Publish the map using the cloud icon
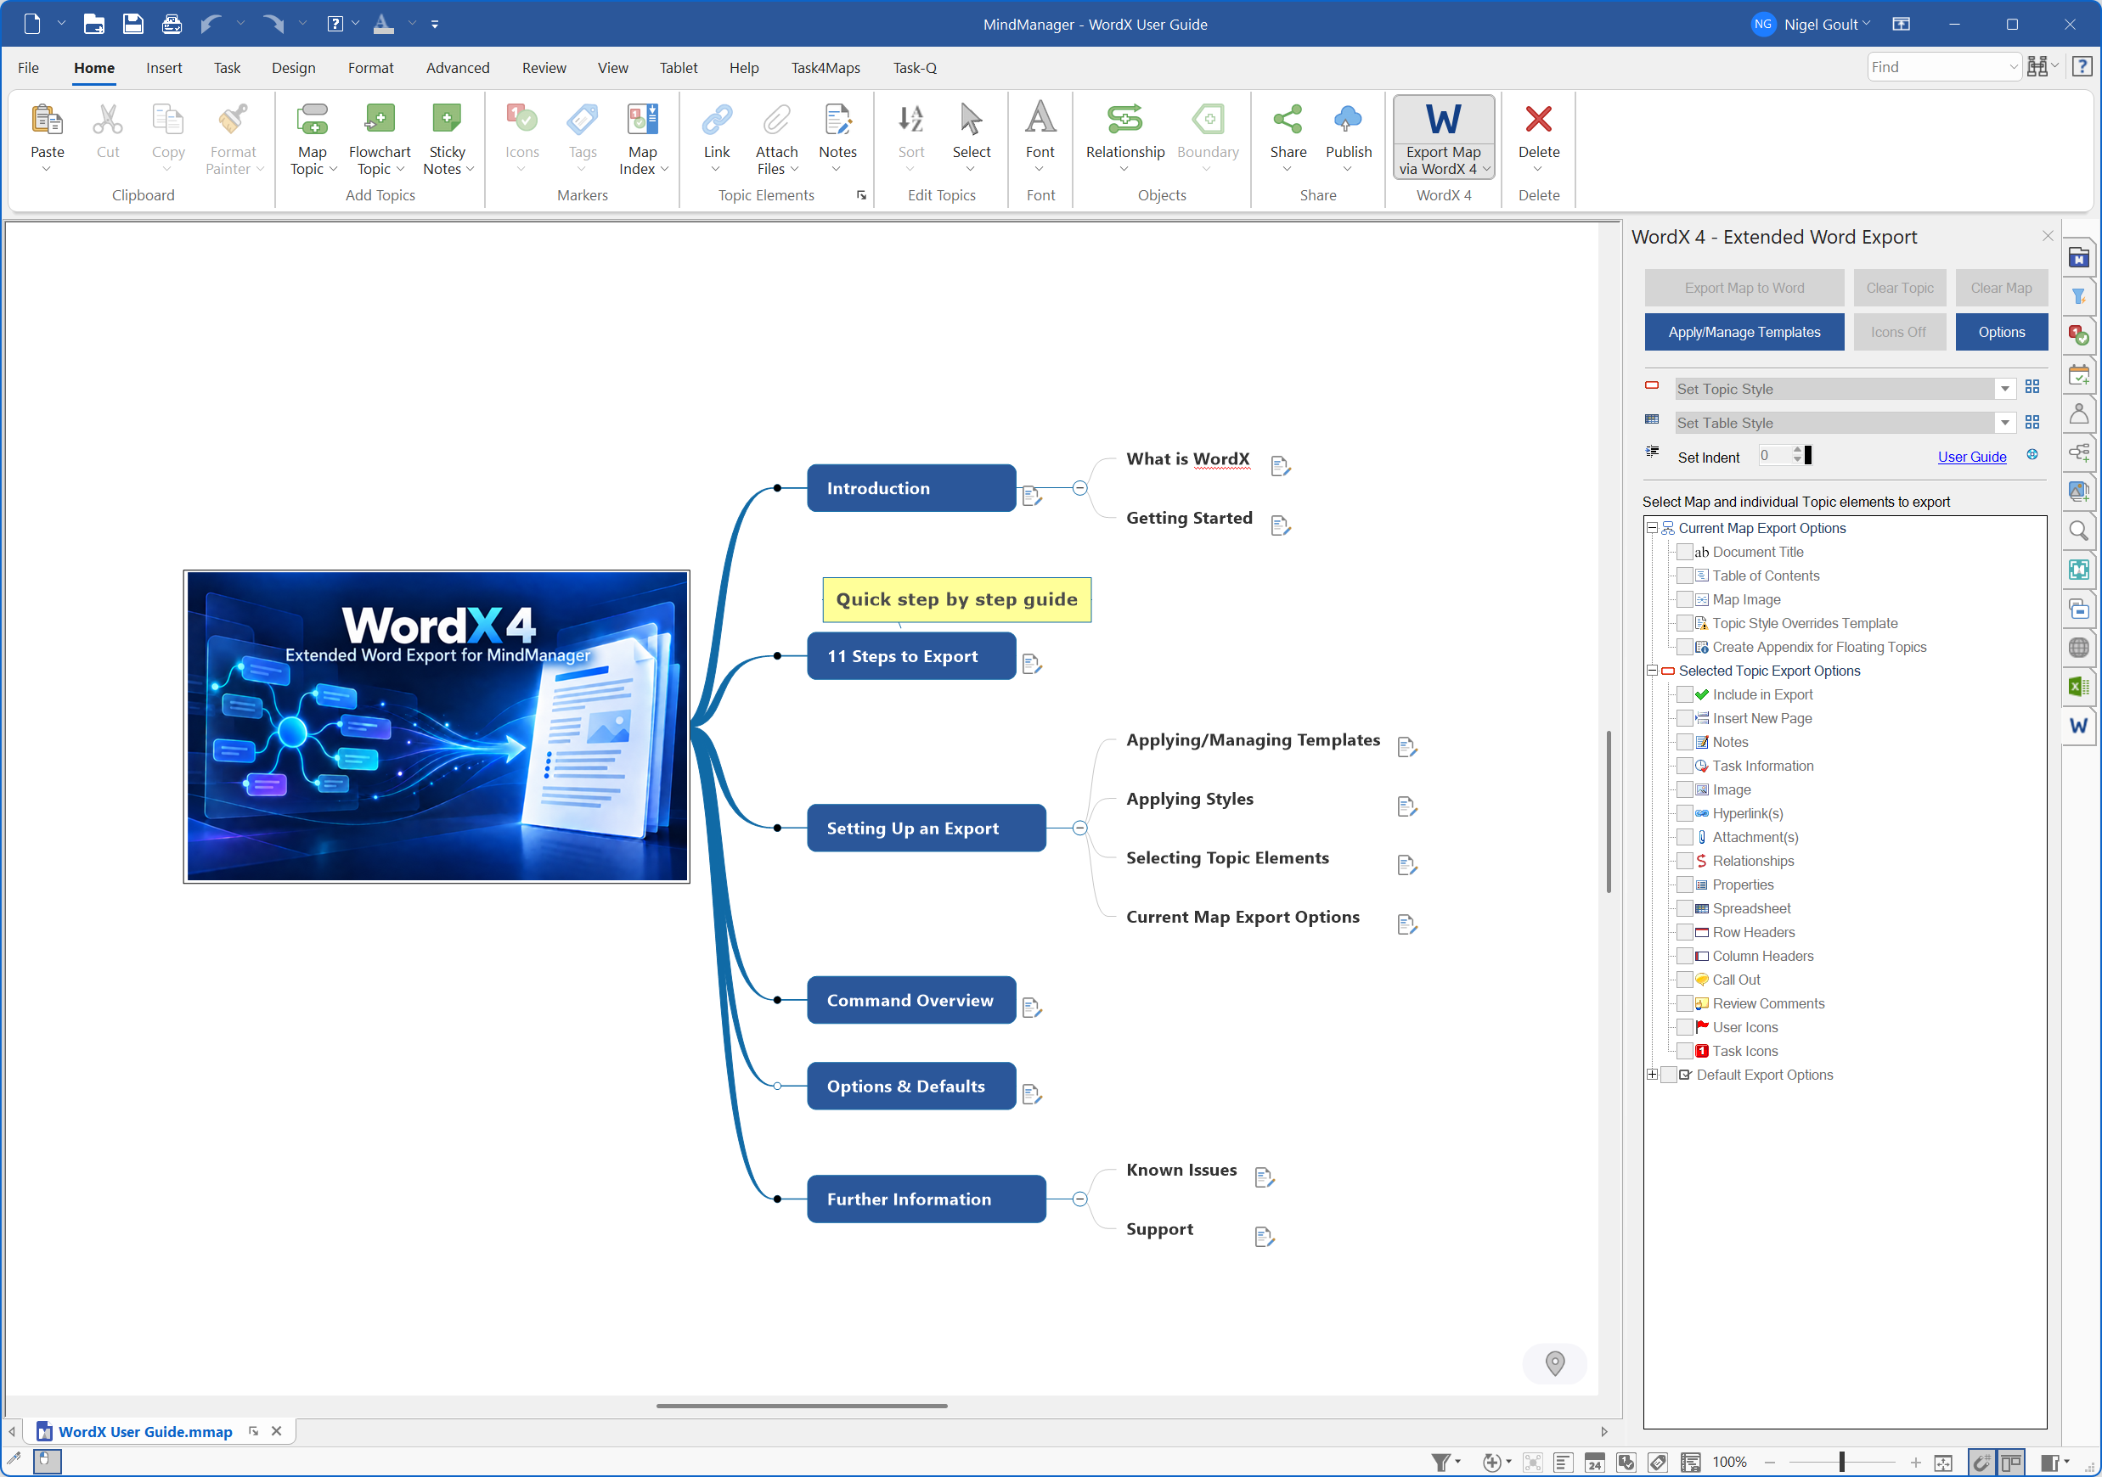Image resolution: width=2102 pixels, height=1477 pixels. pos(1348,120)
